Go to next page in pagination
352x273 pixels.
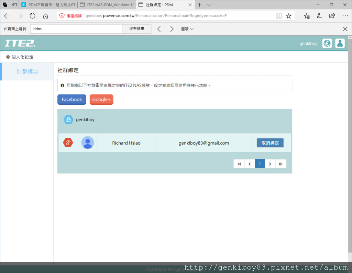pyautogui.click(x=270, y=164)
